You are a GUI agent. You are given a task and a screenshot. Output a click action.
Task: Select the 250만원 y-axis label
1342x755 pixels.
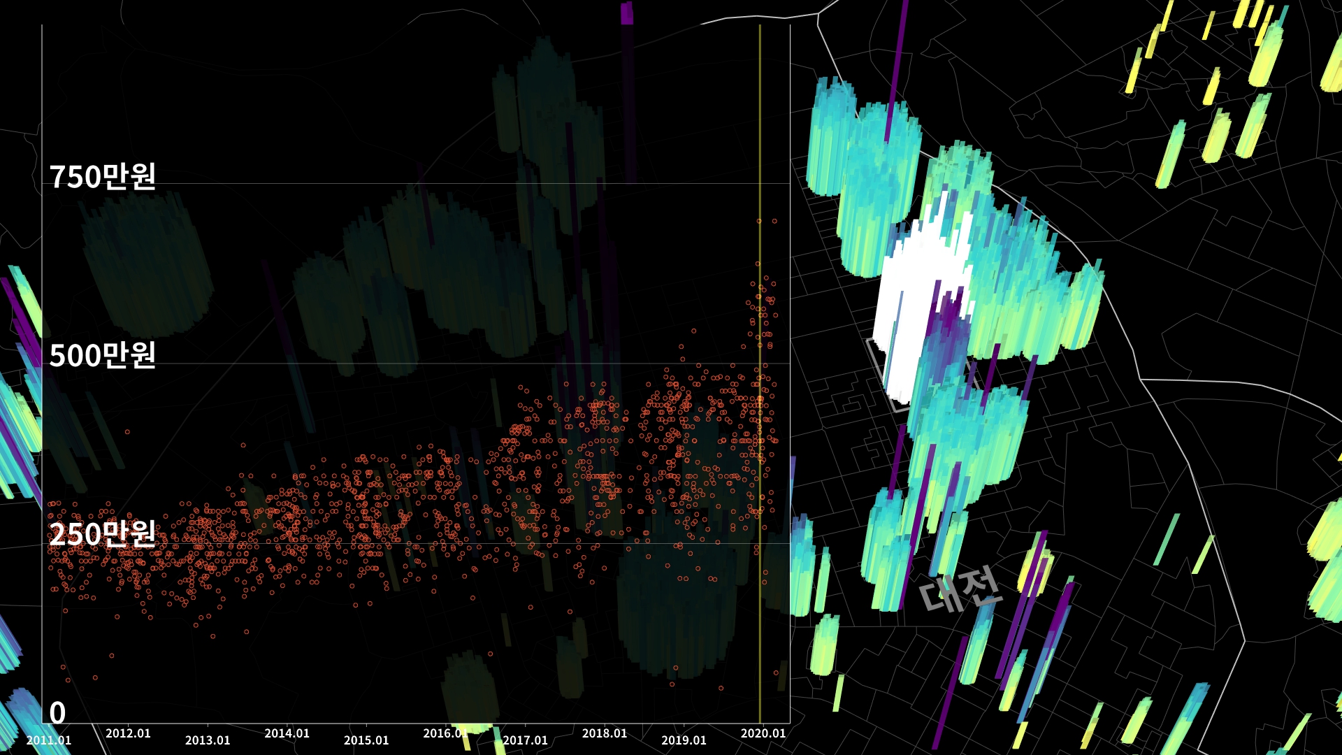click(102, 535)
